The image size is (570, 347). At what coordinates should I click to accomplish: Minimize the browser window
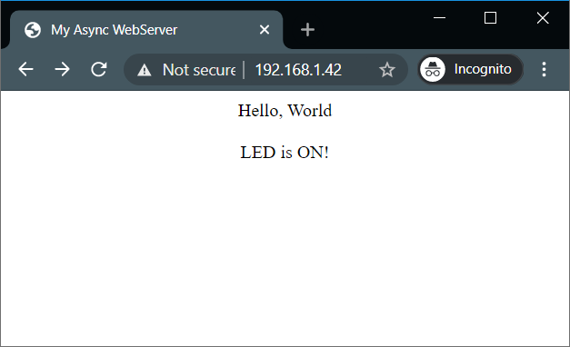click(439, 17)
